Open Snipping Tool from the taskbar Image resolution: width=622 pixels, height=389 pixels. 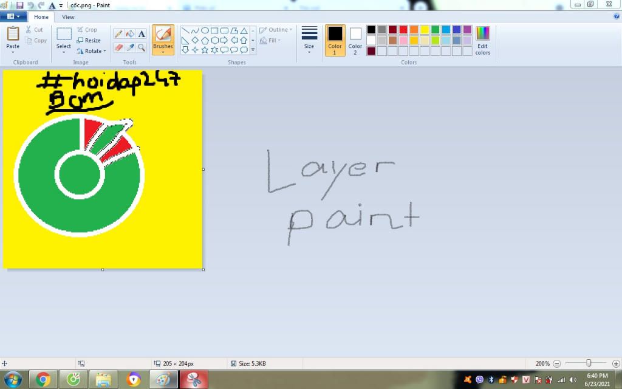pyautogui.click(x=194, y=380)
